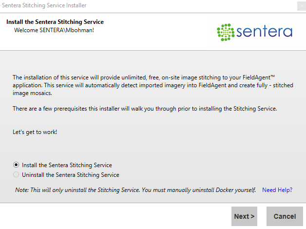
Task: Close the Sentera installer window
Action: pos(301,6)
